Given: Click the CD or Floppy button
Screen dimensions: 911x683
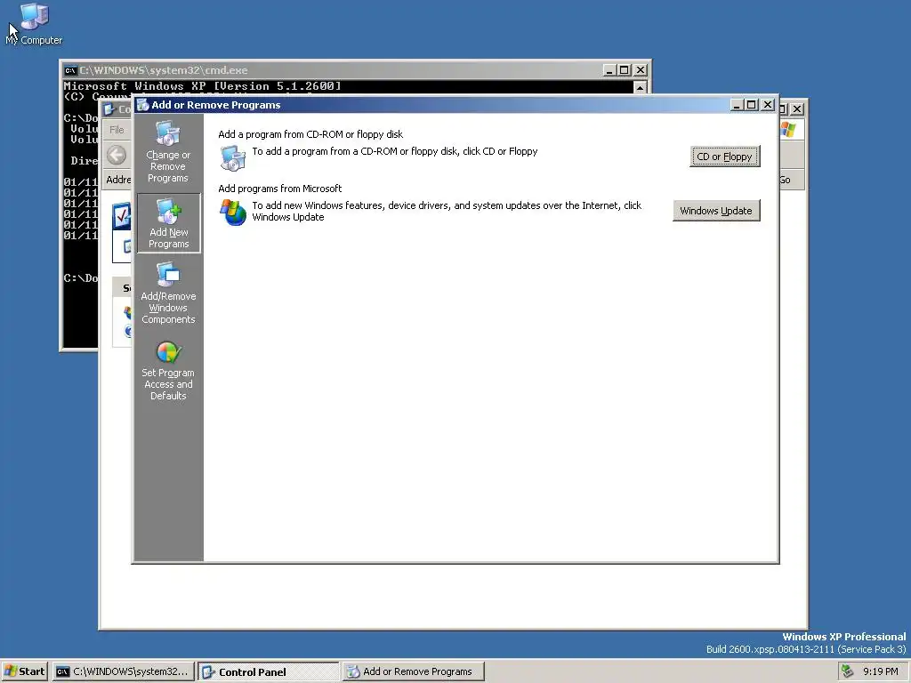Looking at the screenshot, I should 724,157.
